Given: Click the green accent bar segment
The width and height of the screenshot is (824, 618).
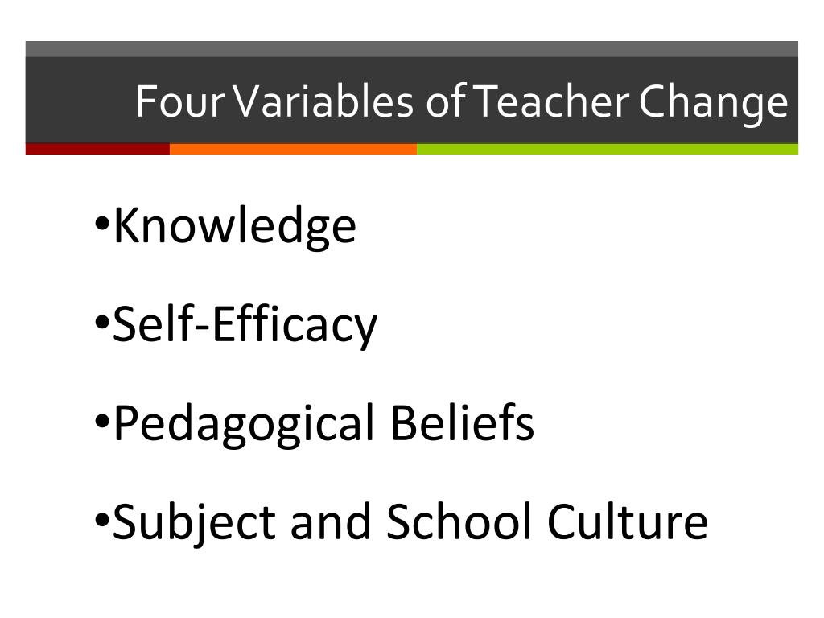Looking at the screenshot, I should 608,149.
